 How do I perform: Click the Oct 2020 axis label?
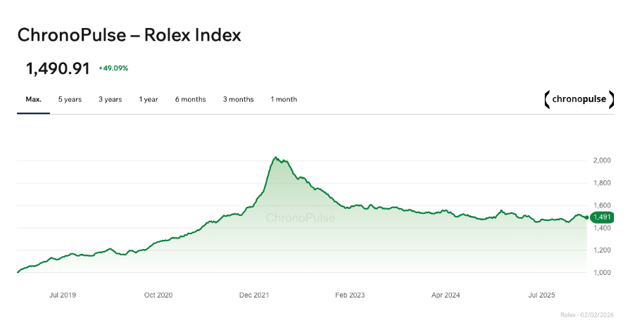(158, 295)
